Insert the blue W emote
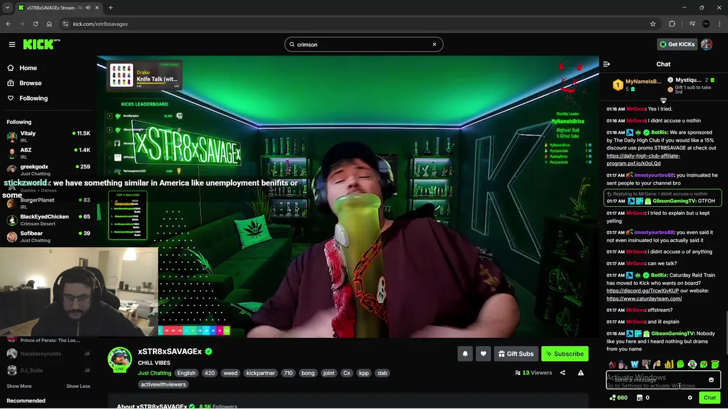Image resolution: width=728 pixels, height=409 pixels. tap(635, 365)
